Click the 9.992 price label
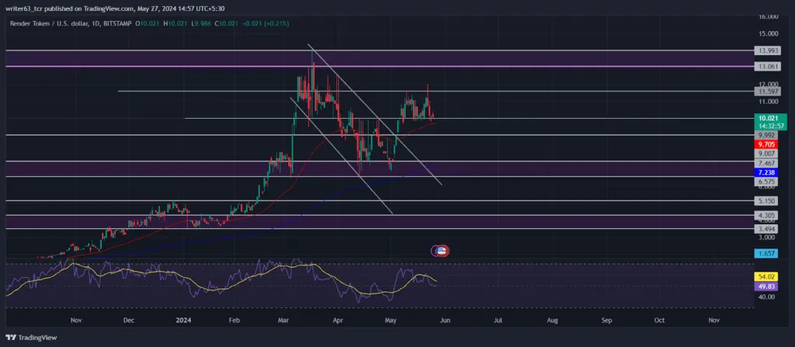 [x=765, y=135]
